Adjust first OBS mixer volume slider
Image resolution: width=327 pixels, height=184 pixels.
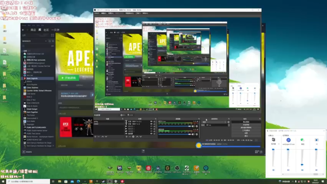click(x=175, y=126)
